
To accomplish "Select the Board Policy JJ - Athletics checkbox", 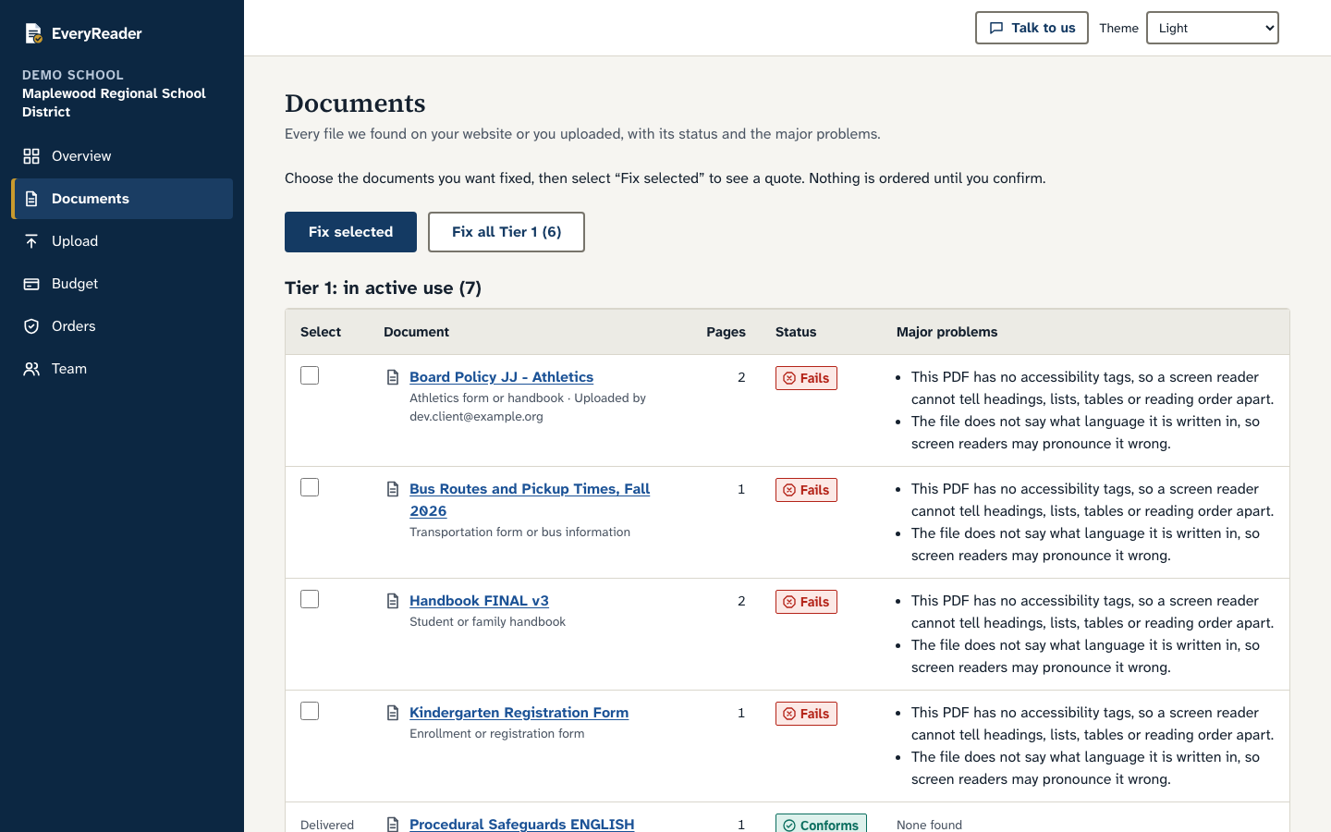I will pos(310,375).
